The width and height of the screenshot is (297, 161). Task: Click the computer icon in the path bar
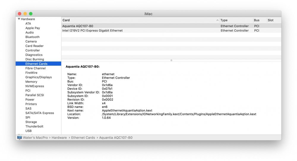point(20,138)
